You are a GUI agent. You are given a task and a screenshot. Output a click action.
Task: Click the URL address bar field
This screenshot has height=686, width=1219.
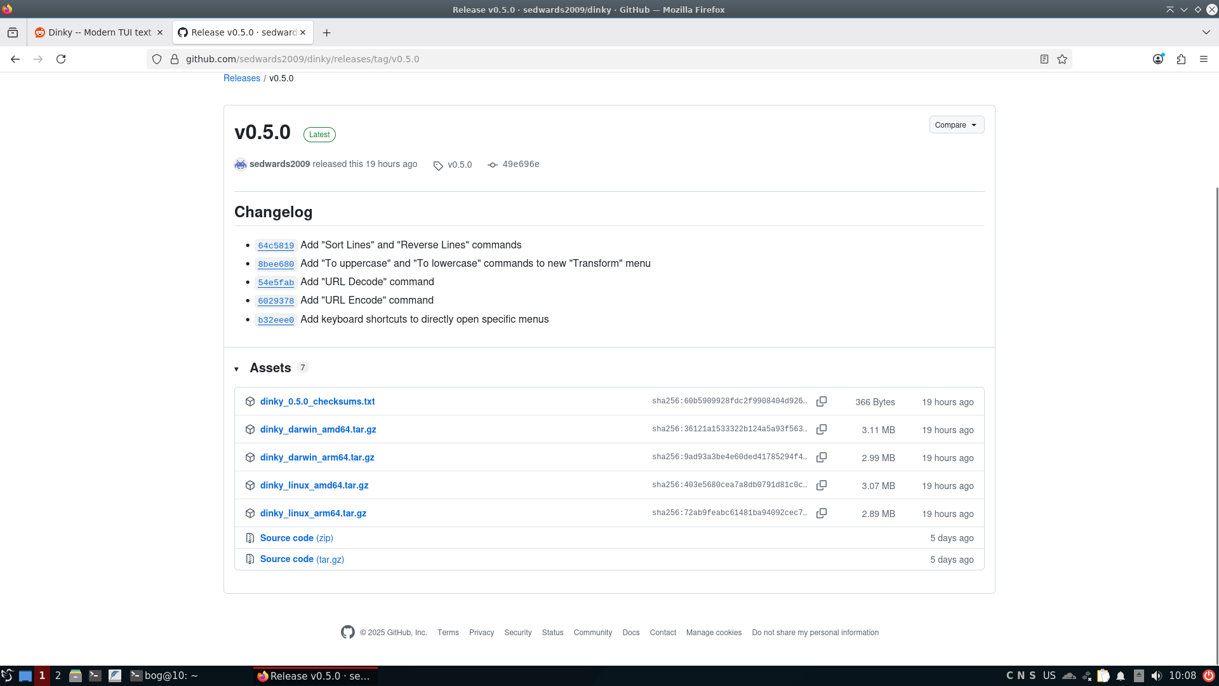click(609, 59)
